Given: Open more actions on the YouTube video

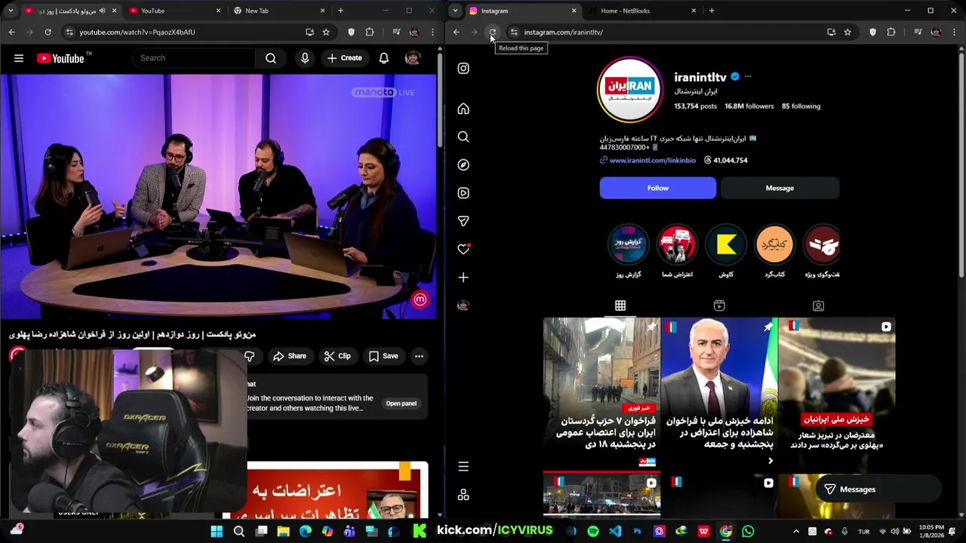Looking at the screenshot, I should click(419, 356).
